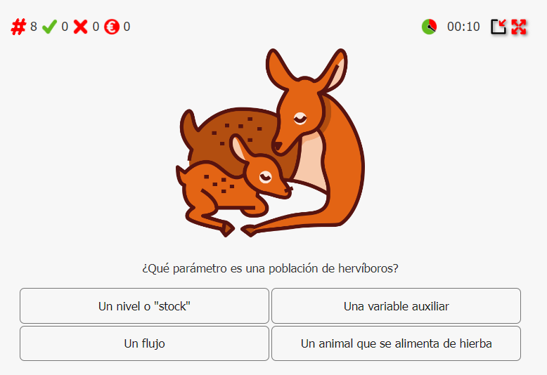Click the exit window arrow icon

498,27
